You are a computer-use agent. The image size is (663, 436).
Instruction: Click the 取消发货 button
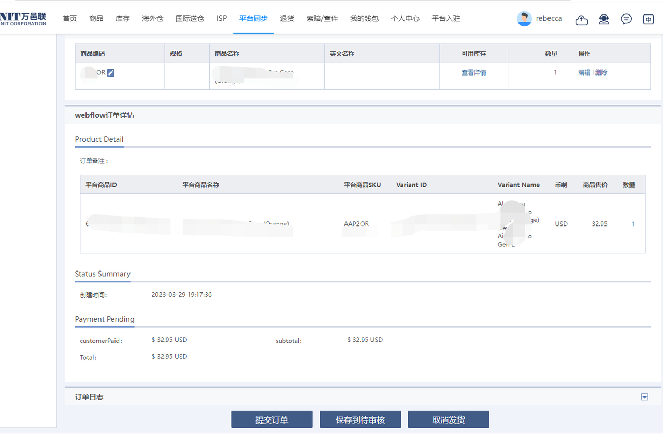pyautogui.click(x=449, y=419)
